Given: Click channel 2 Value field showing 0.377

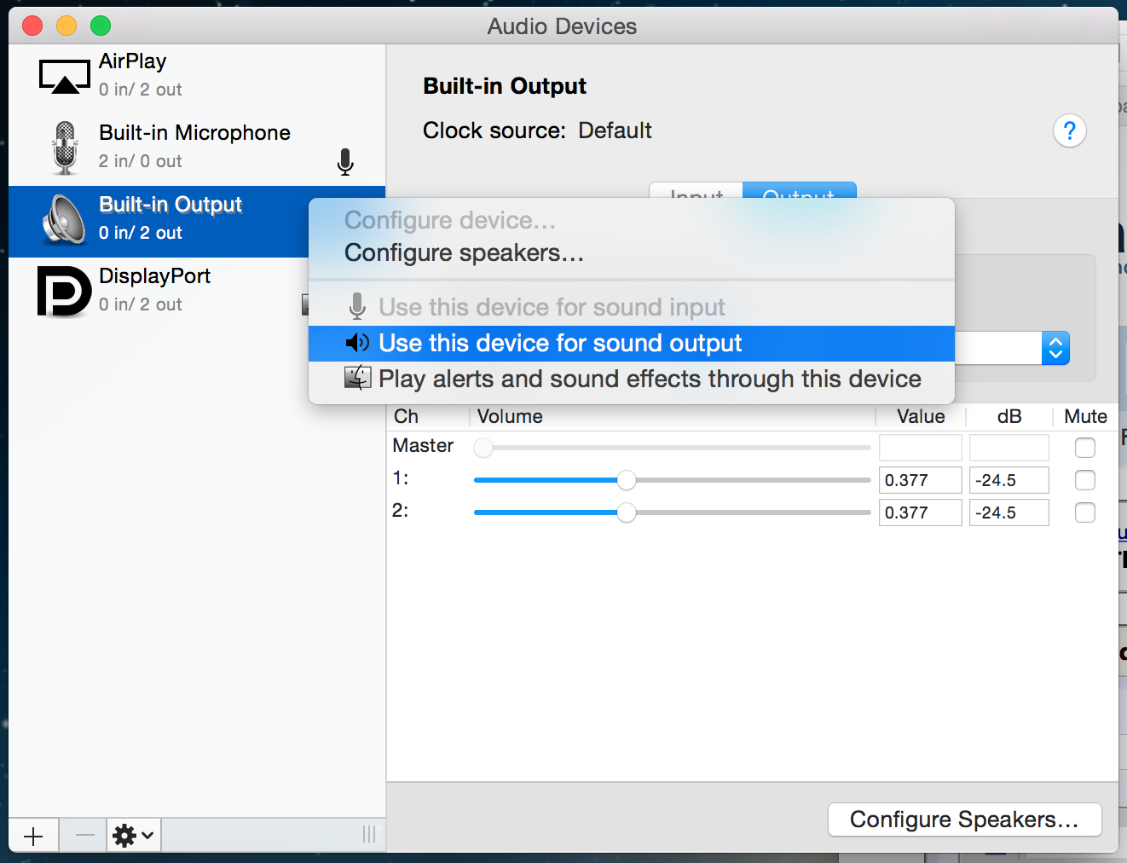Looking at the screenshot, I should coord(921,513).
